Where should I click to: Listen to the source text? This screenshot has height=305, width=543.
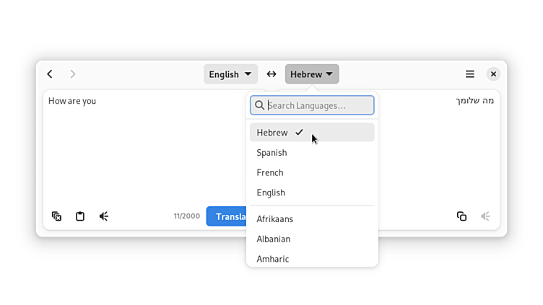coord(104,216)
